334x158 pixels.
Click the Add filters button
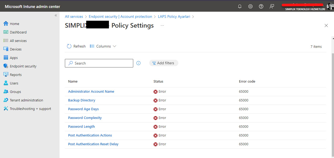coord(163,63)
